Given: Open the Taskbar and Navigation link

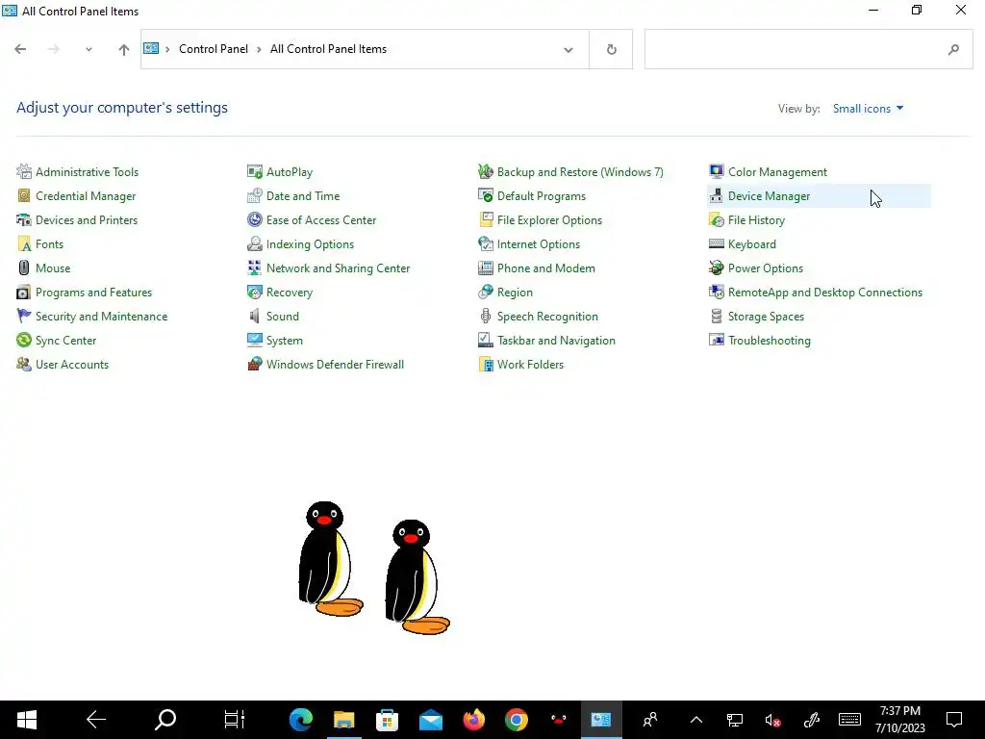Looking at the screenshot, I should pos(557,340).
